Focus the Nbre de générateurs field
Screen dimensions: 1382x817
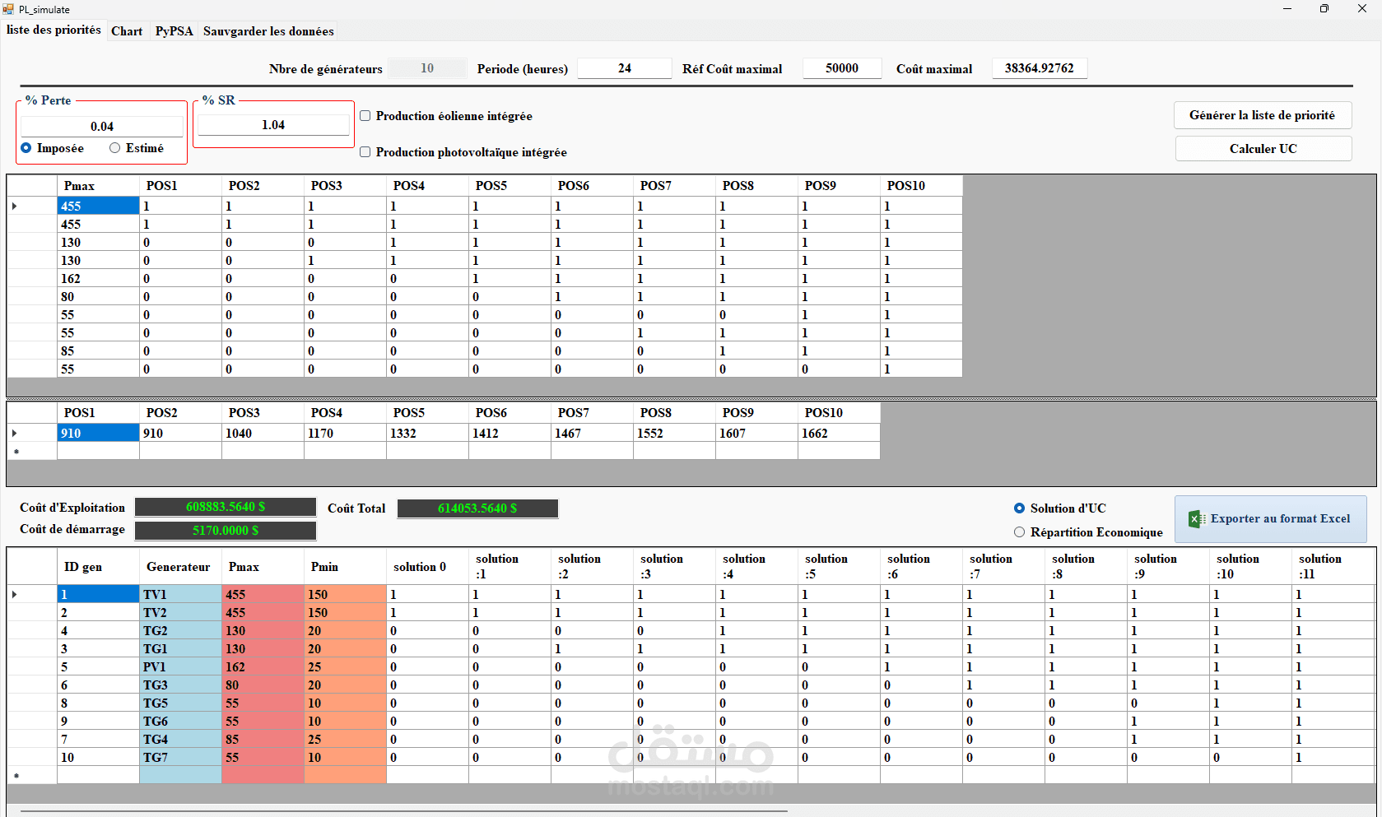pos(427,68)
